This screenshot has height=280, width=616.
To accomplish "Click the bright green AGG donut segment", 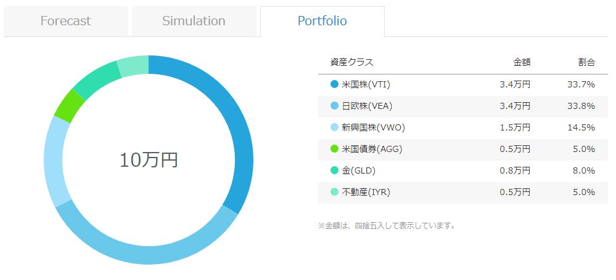I will pyautogui.click(x=69, y=106).
